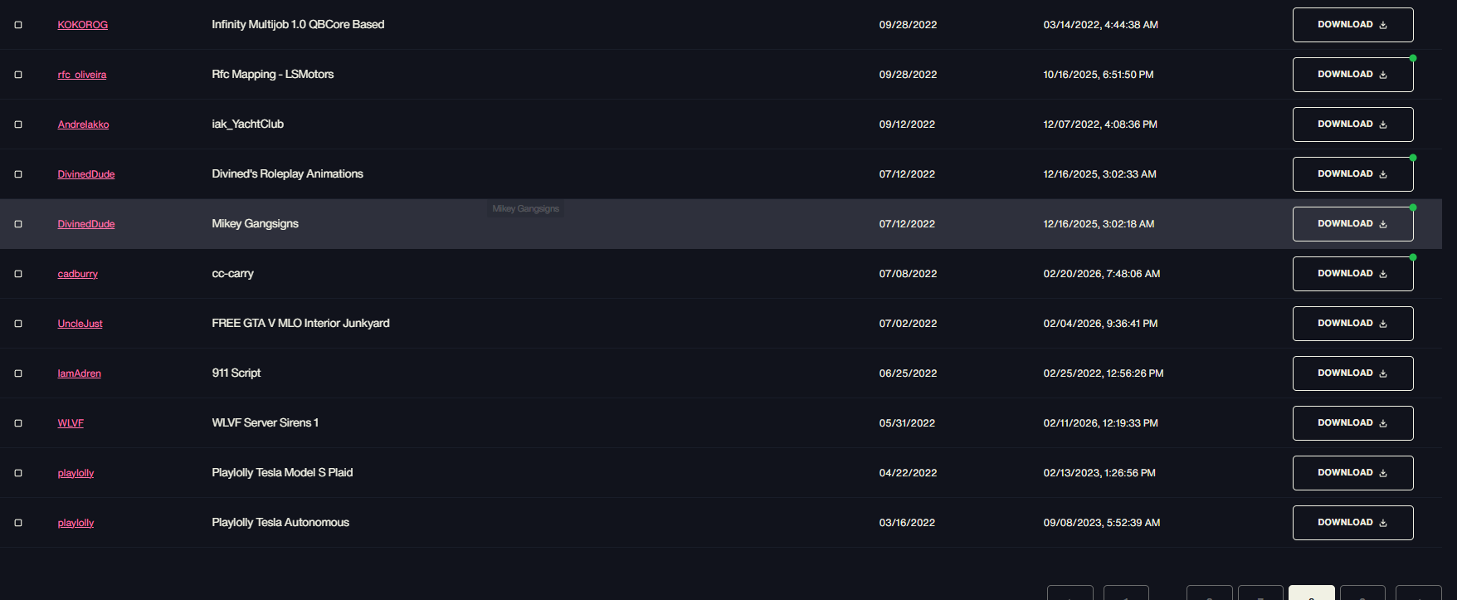
Task: Download FREE GTA V MLO Interior Junkyard
Action: click(x=1352, y=324)
